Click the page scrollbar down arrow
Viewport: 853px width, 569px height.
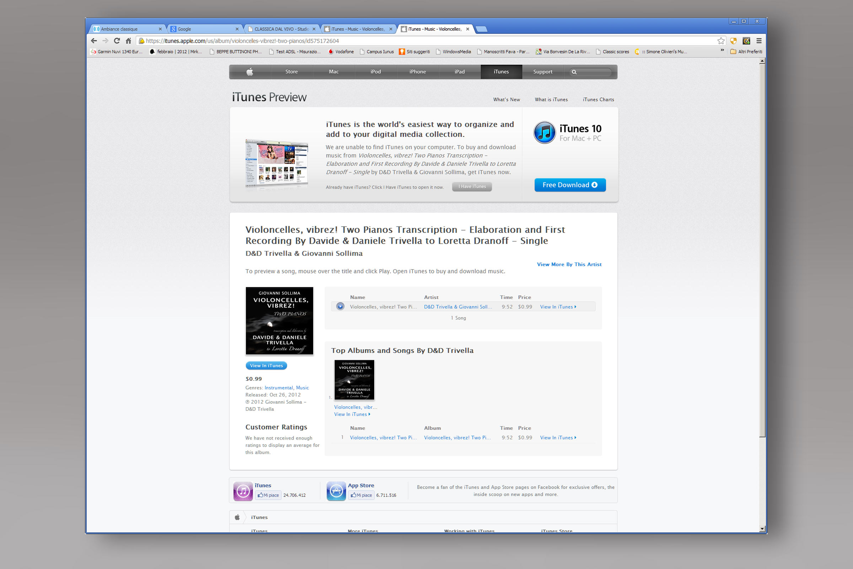click(x=762, y=529)
